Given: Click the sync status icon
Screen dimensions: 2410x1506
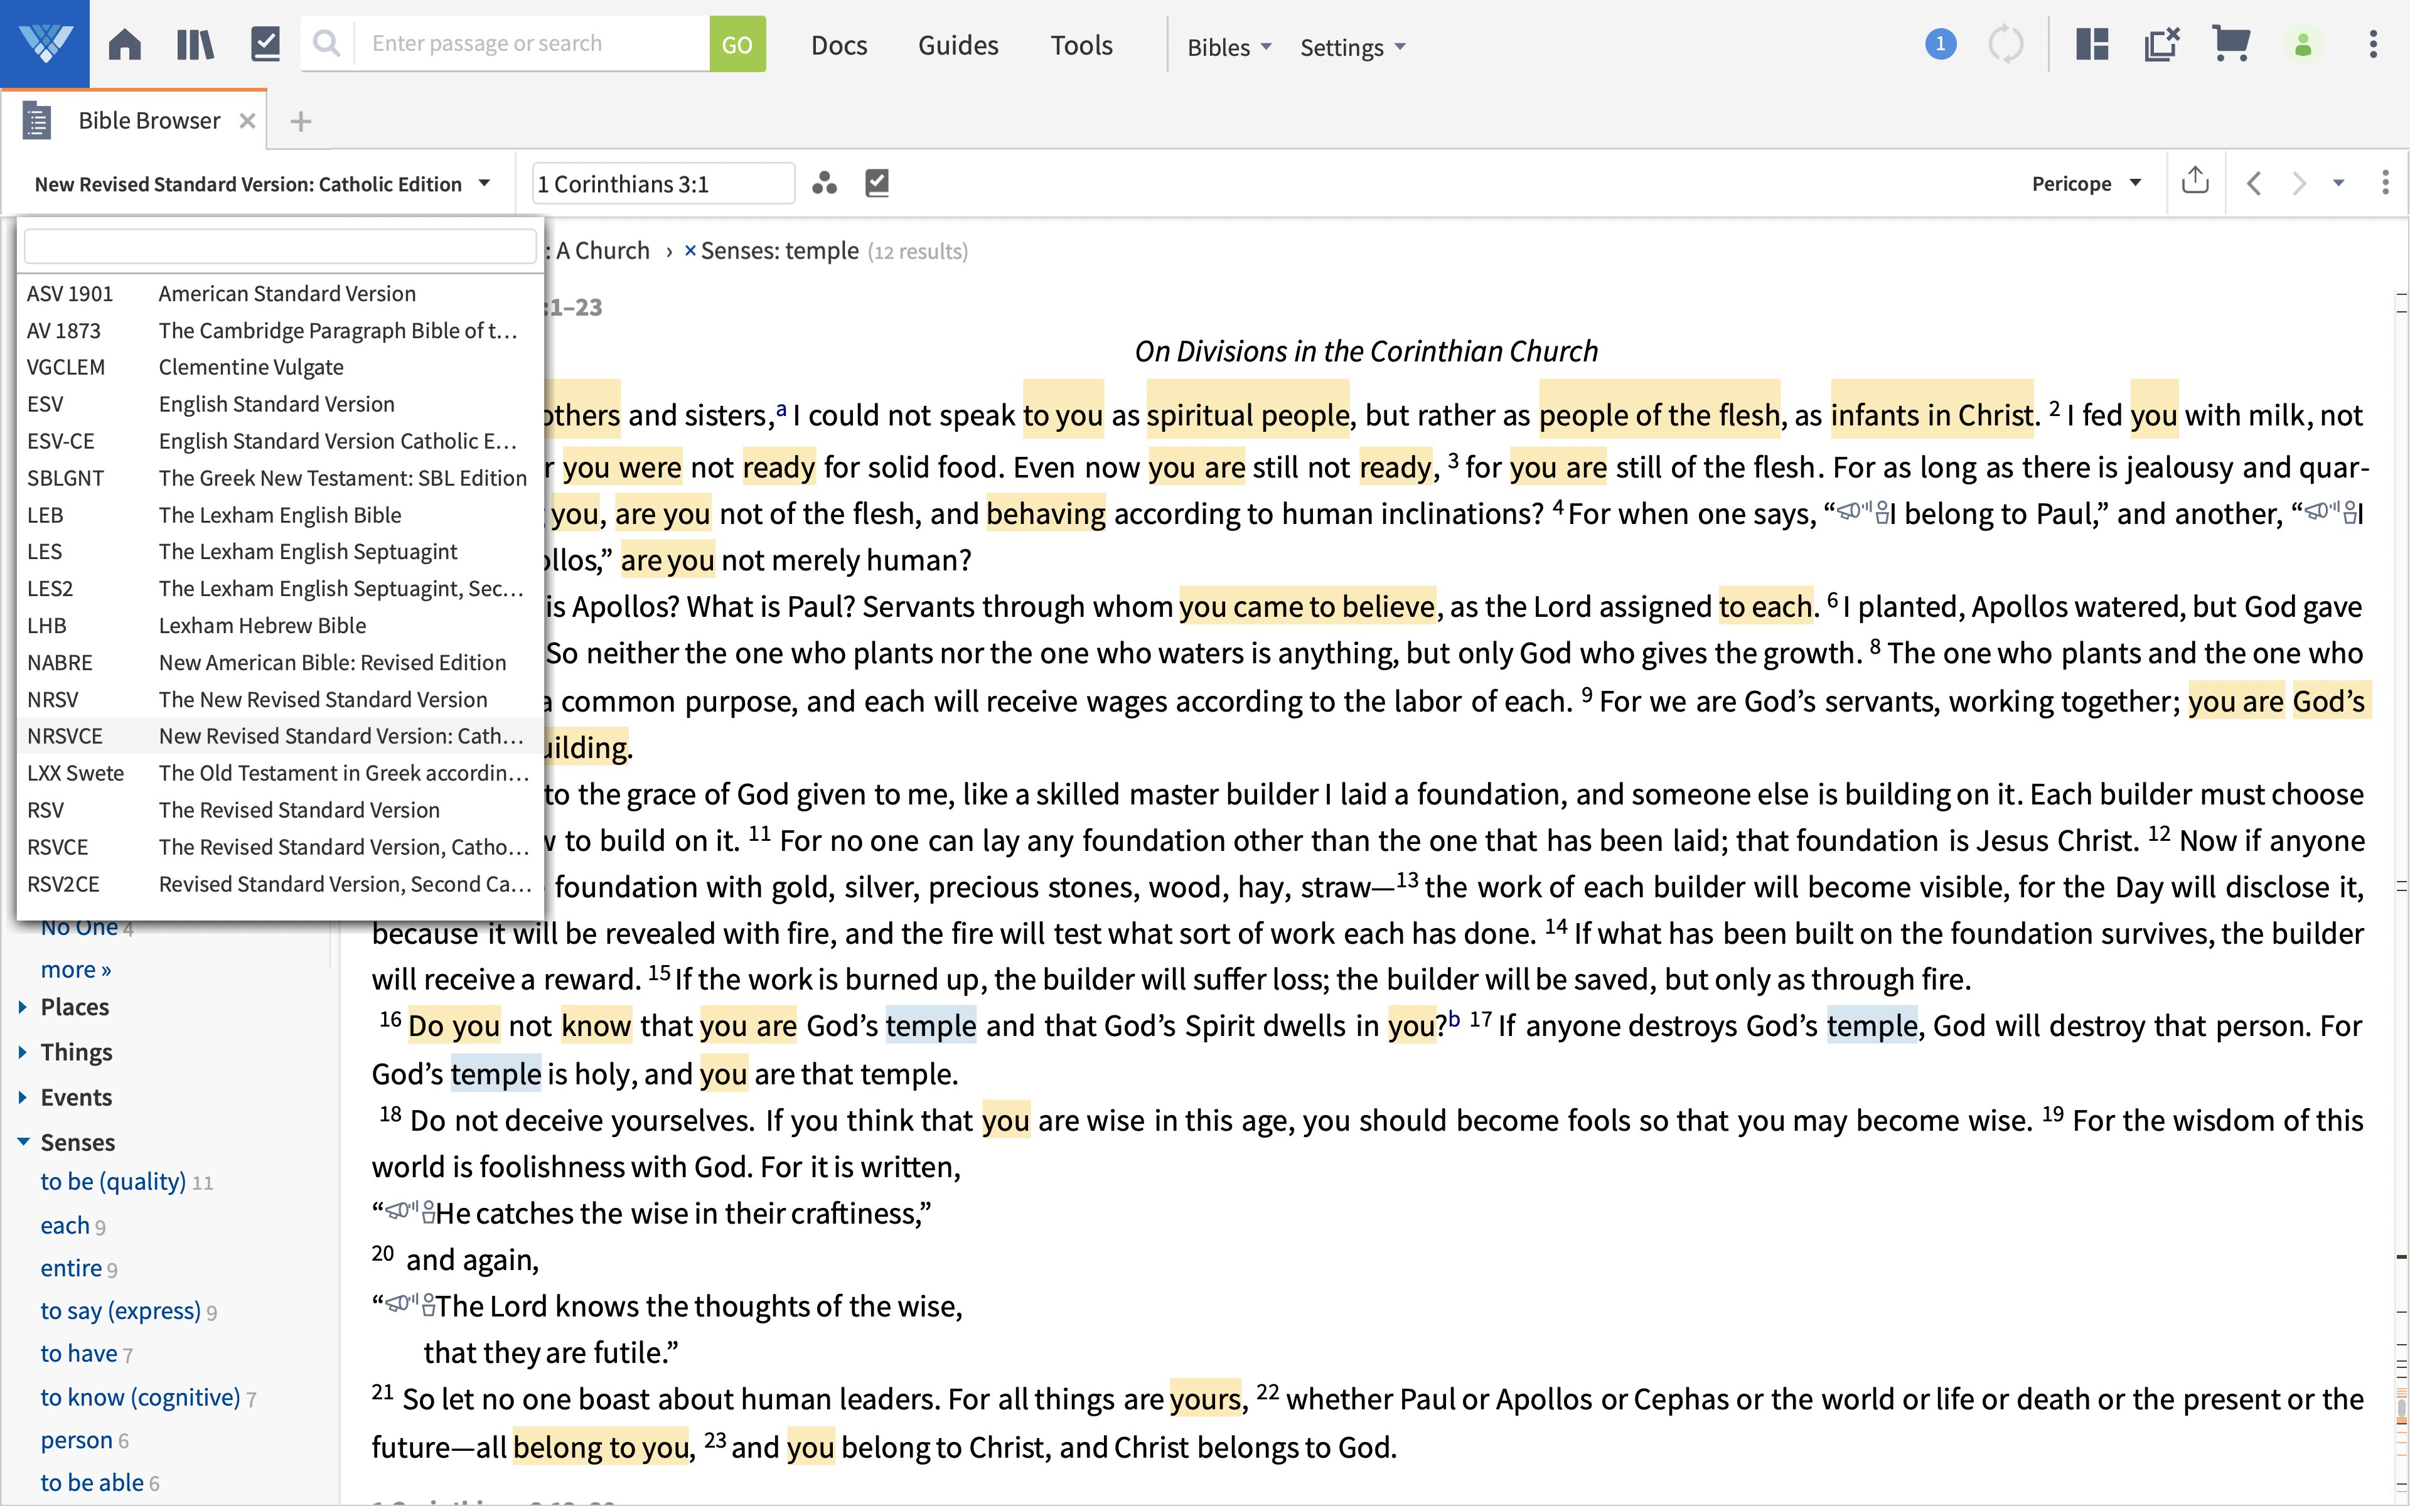Looking at the screenshot, I should pos(2006,45).
